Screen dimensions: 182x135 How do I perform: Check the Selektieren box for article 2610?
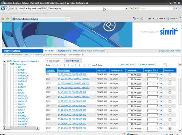click(x=170, y=97)
